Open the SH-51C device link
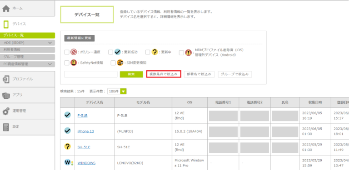Image resolution: width=349 pixels, height=170 pixels. (x=84, y=147)
